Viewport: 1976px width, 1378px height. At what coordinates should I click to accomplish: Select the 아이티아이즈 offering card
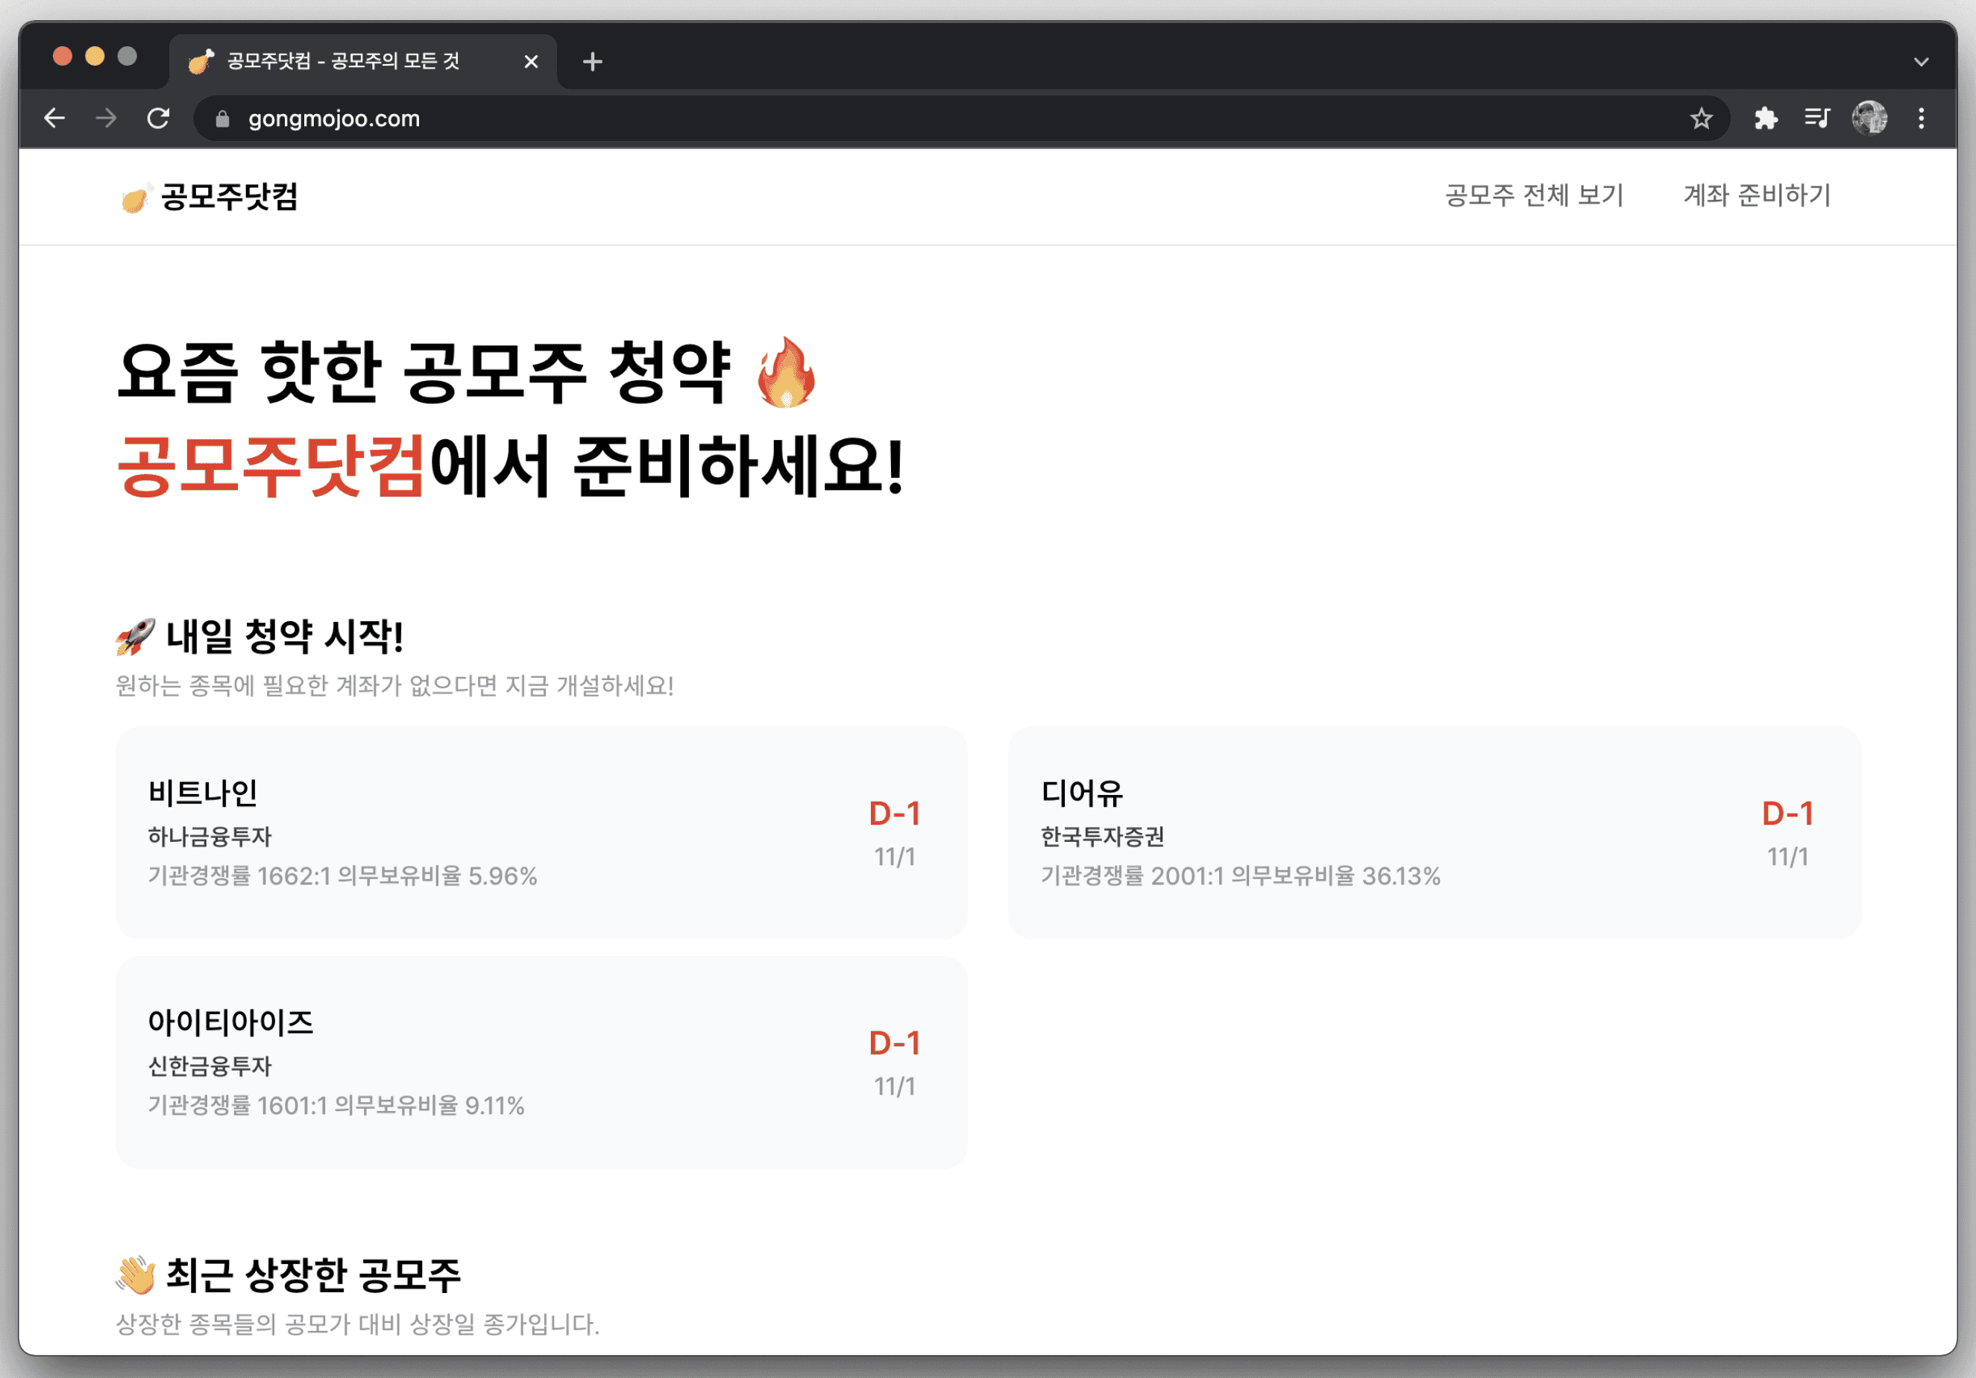point(541,1062)
